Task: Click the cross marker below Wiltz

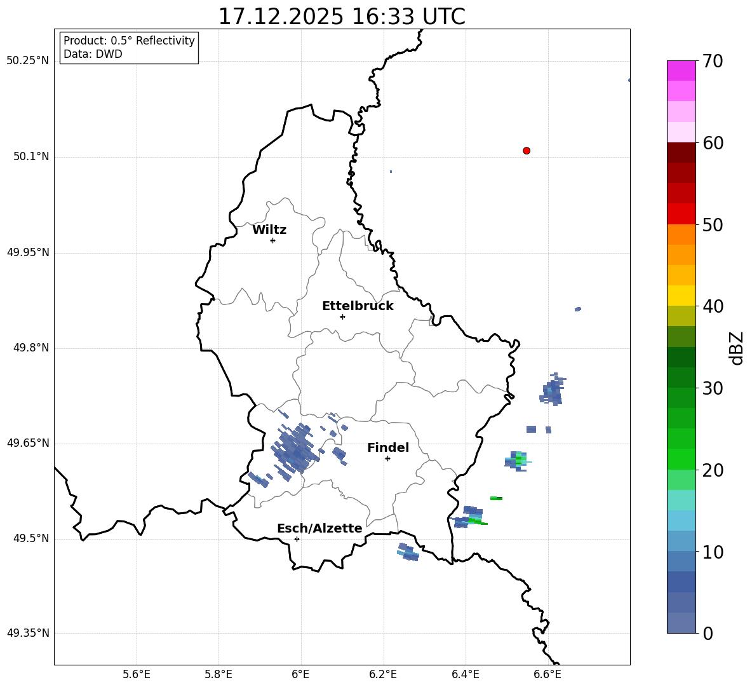Action: pos(272,240)
